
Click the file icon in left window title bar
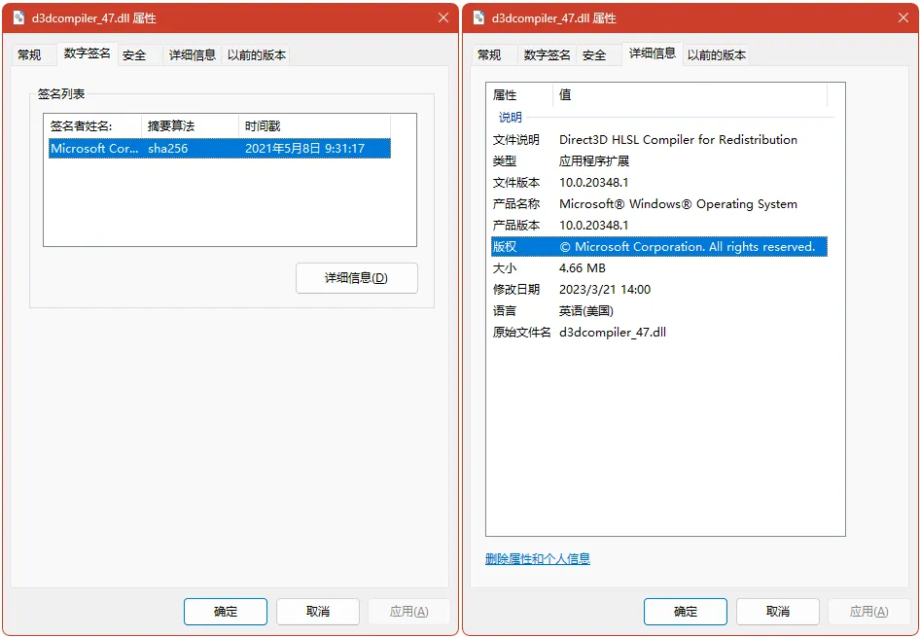point(18,18)
